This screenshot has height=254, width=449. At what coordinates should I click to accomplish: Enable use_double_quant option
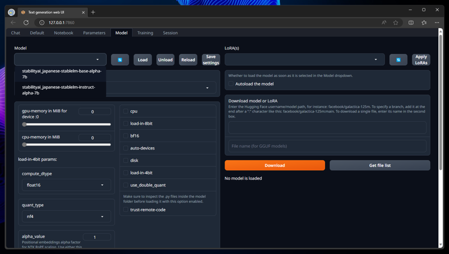tap(126, 185)
